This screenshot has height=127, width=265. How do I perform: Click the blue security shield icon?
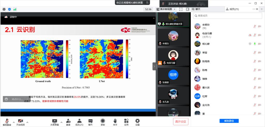pyautogui.click(x=10, y=10)
